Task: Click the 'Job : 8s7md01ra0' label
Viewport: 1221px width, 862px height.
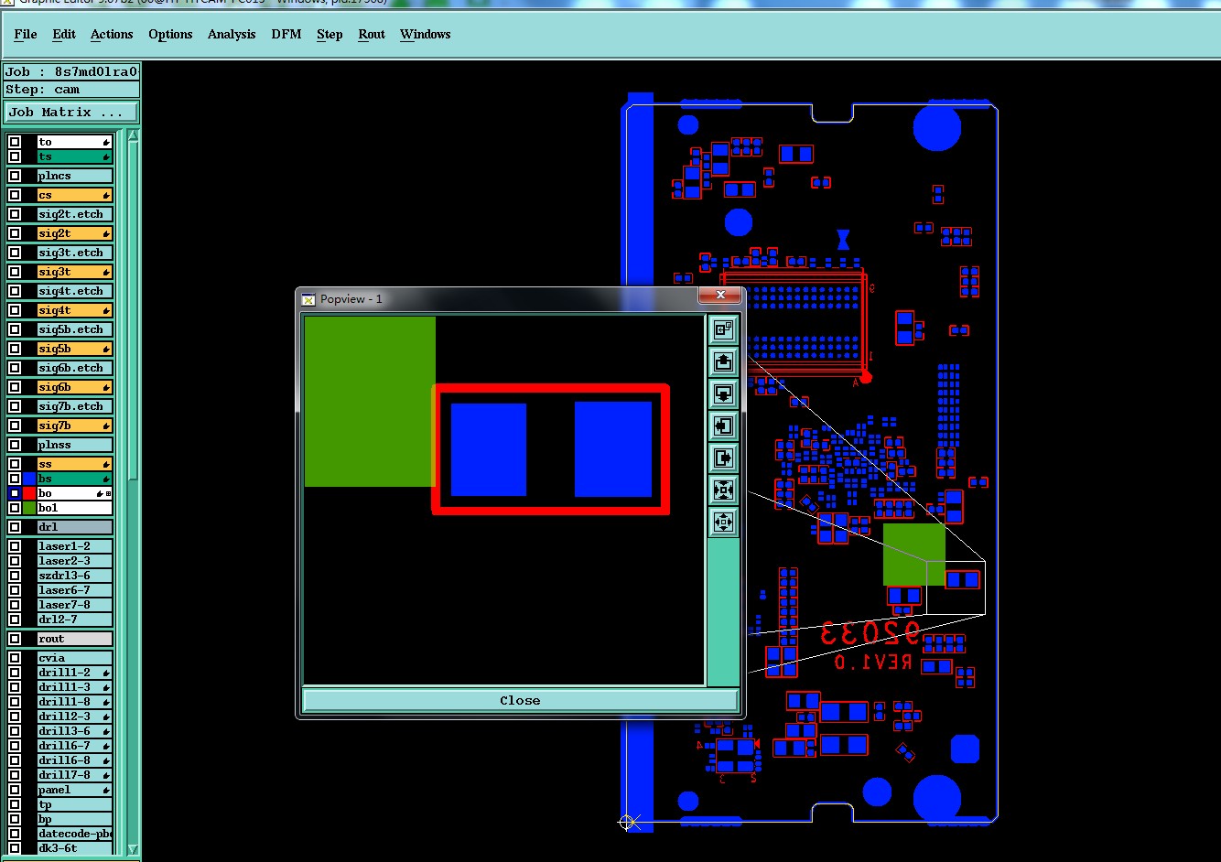Action: (71, 71)
